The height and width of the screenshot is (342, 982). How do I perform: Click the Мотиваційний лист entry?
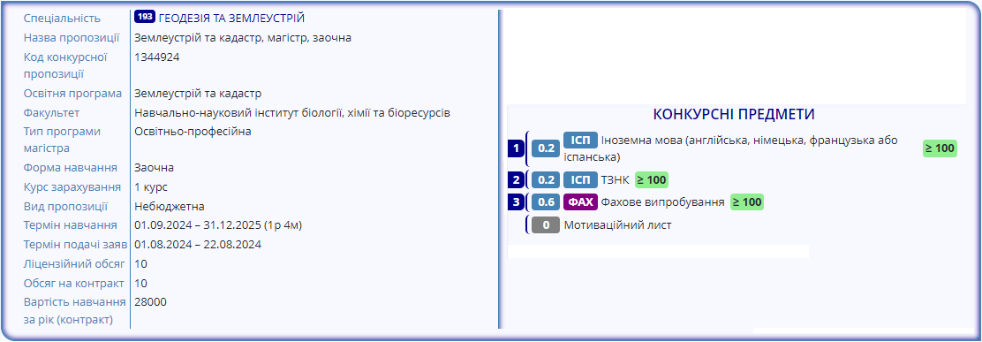pyautogui.click(x=617, y=225)
